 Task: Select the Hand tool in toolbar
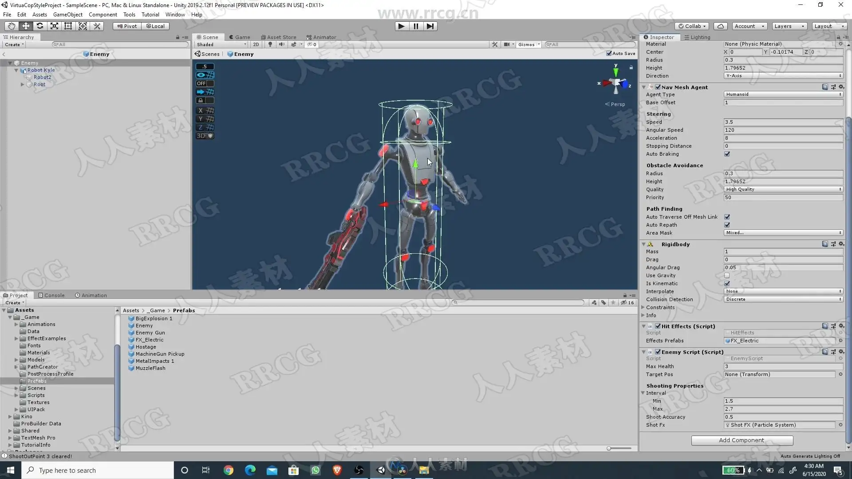[x=12, y=26]
